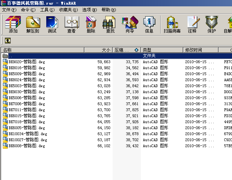Sort by Size (大小) column header
Viewport: 232px width, 180px height.
99,50
